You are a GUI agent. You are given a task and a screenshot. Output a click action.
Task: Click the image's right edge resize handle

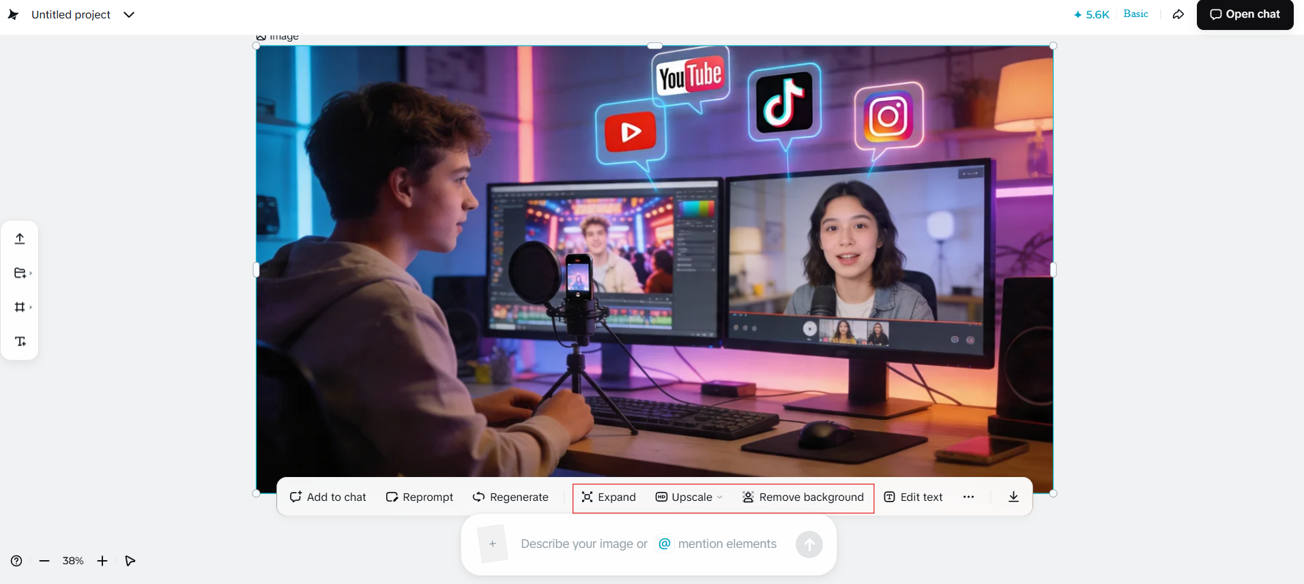tap(1053, 270)
